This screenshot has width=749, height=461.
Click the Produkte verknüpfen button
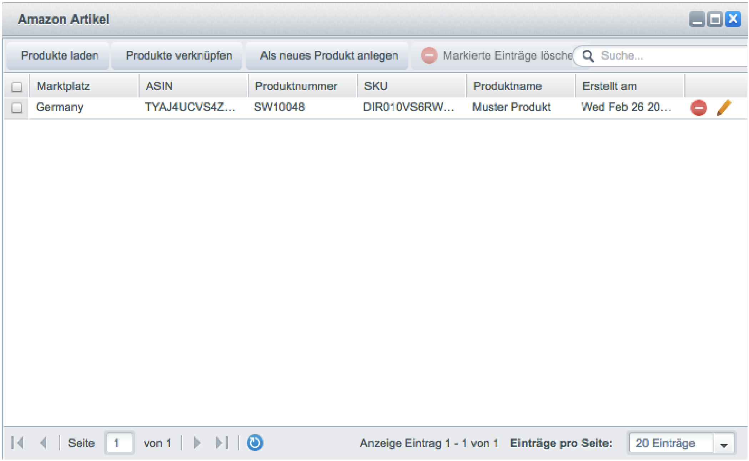tap(179, 56)
